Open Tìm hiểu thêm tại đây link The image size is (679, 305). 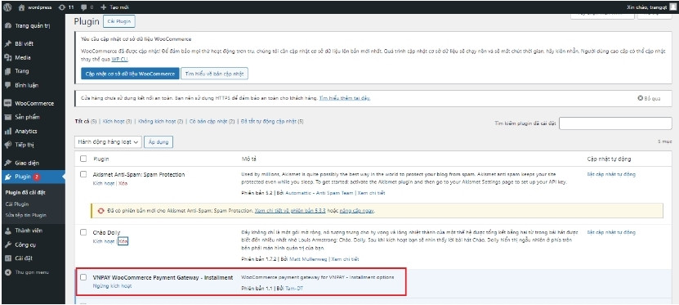coord(345,98)
